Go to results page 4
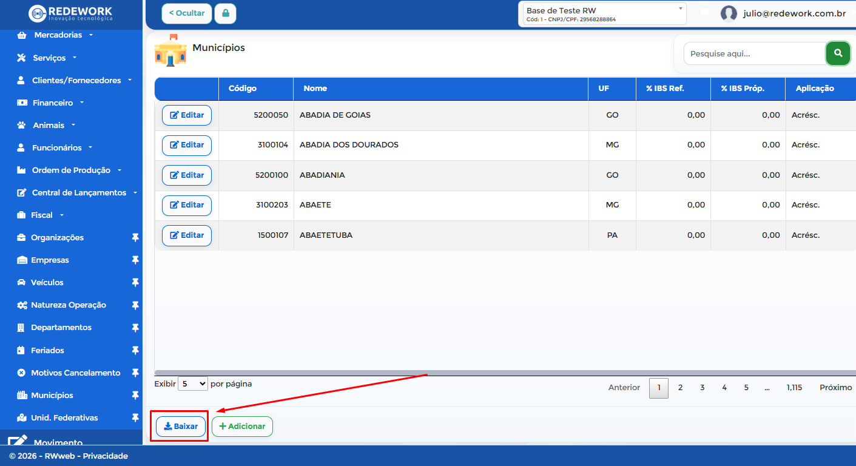The image size is (856, 466). click(x=724, y=388)
